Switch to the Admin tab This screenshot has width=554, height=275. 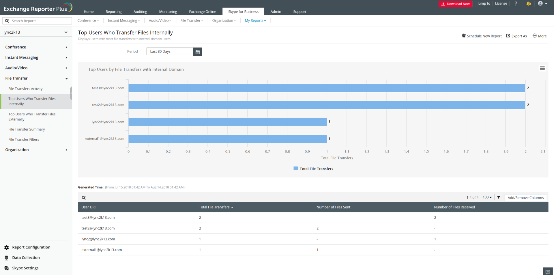click(276, 12)
